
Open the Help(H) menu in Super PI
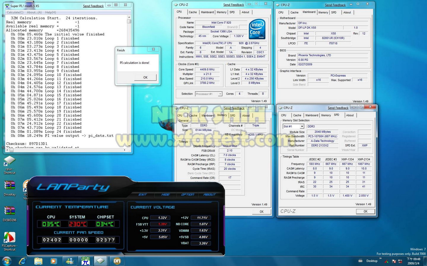[50, 12]
